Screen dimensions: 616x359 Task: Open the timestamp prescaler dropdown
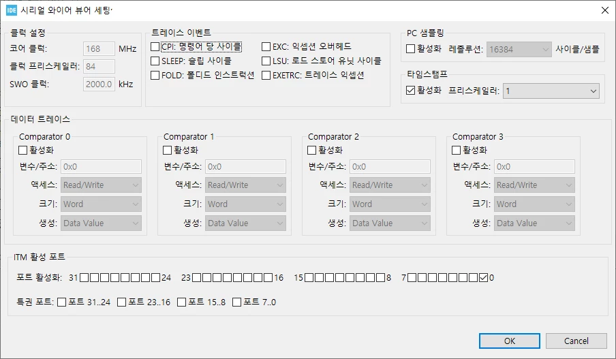[x=551, y=91]
